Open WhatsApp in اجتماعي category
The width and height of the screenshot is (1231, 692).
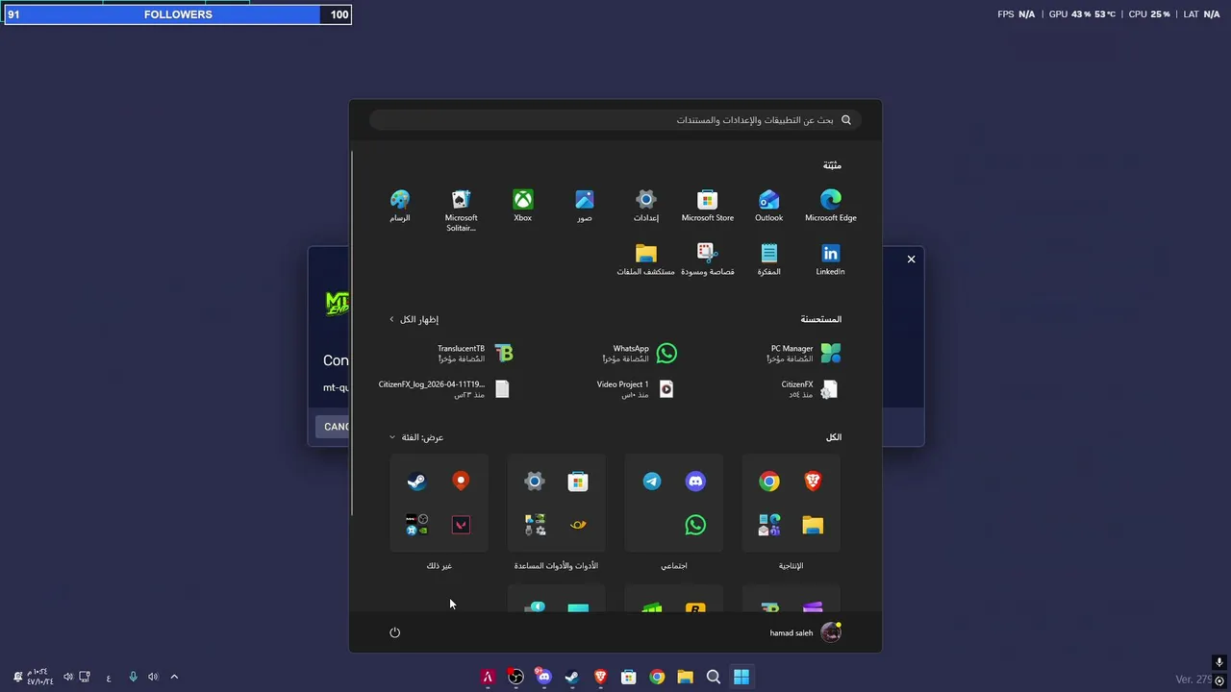[x=695, y=525]
